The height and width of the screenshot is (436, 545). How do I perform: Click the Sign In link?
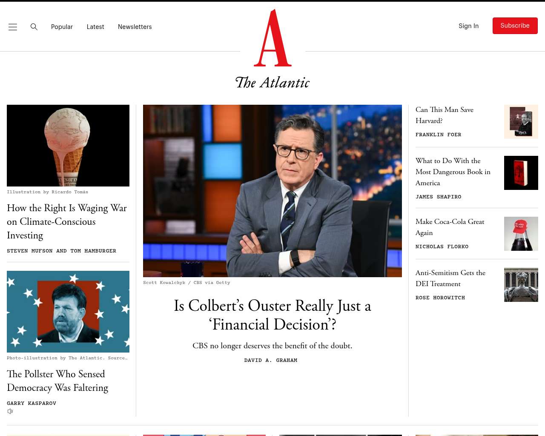(x=468, y=26)
